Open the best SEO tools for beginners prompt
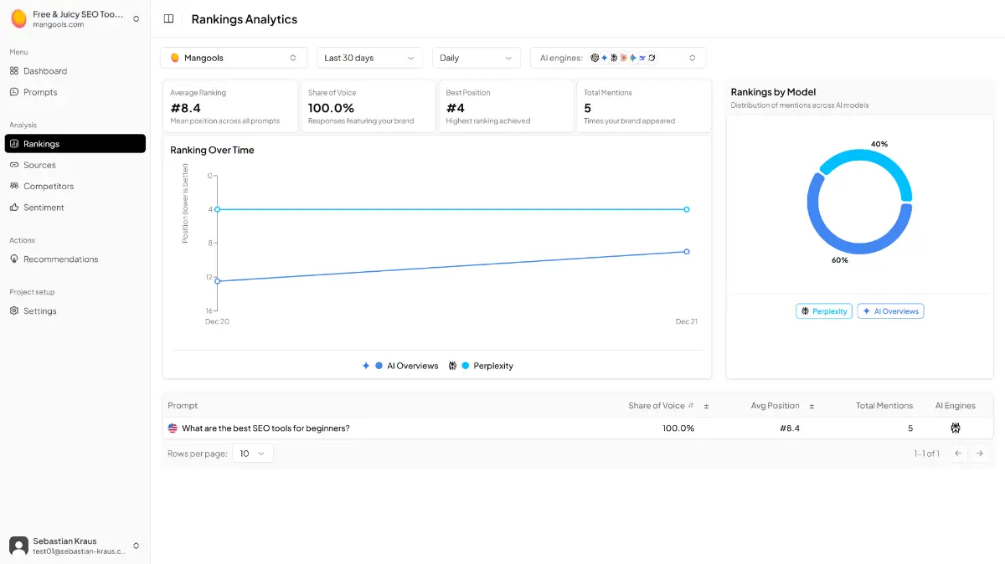This screenshot has height=564, width=1005. [x=265, y=428]
